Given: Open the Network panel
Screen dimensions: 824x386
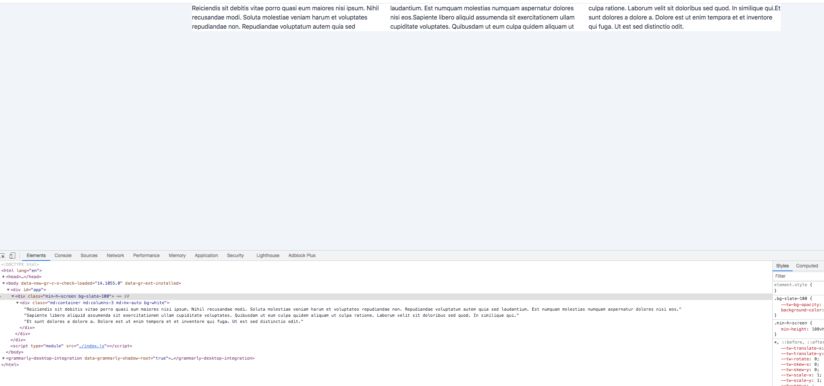Looking at the screenshot, I should (x=115, y=255).
